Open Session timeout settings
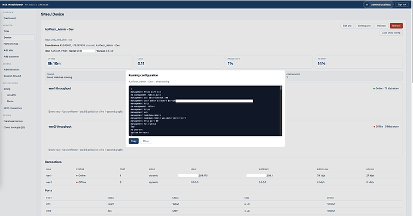Screen dimensions: 413x216 [x=13, y=76]
